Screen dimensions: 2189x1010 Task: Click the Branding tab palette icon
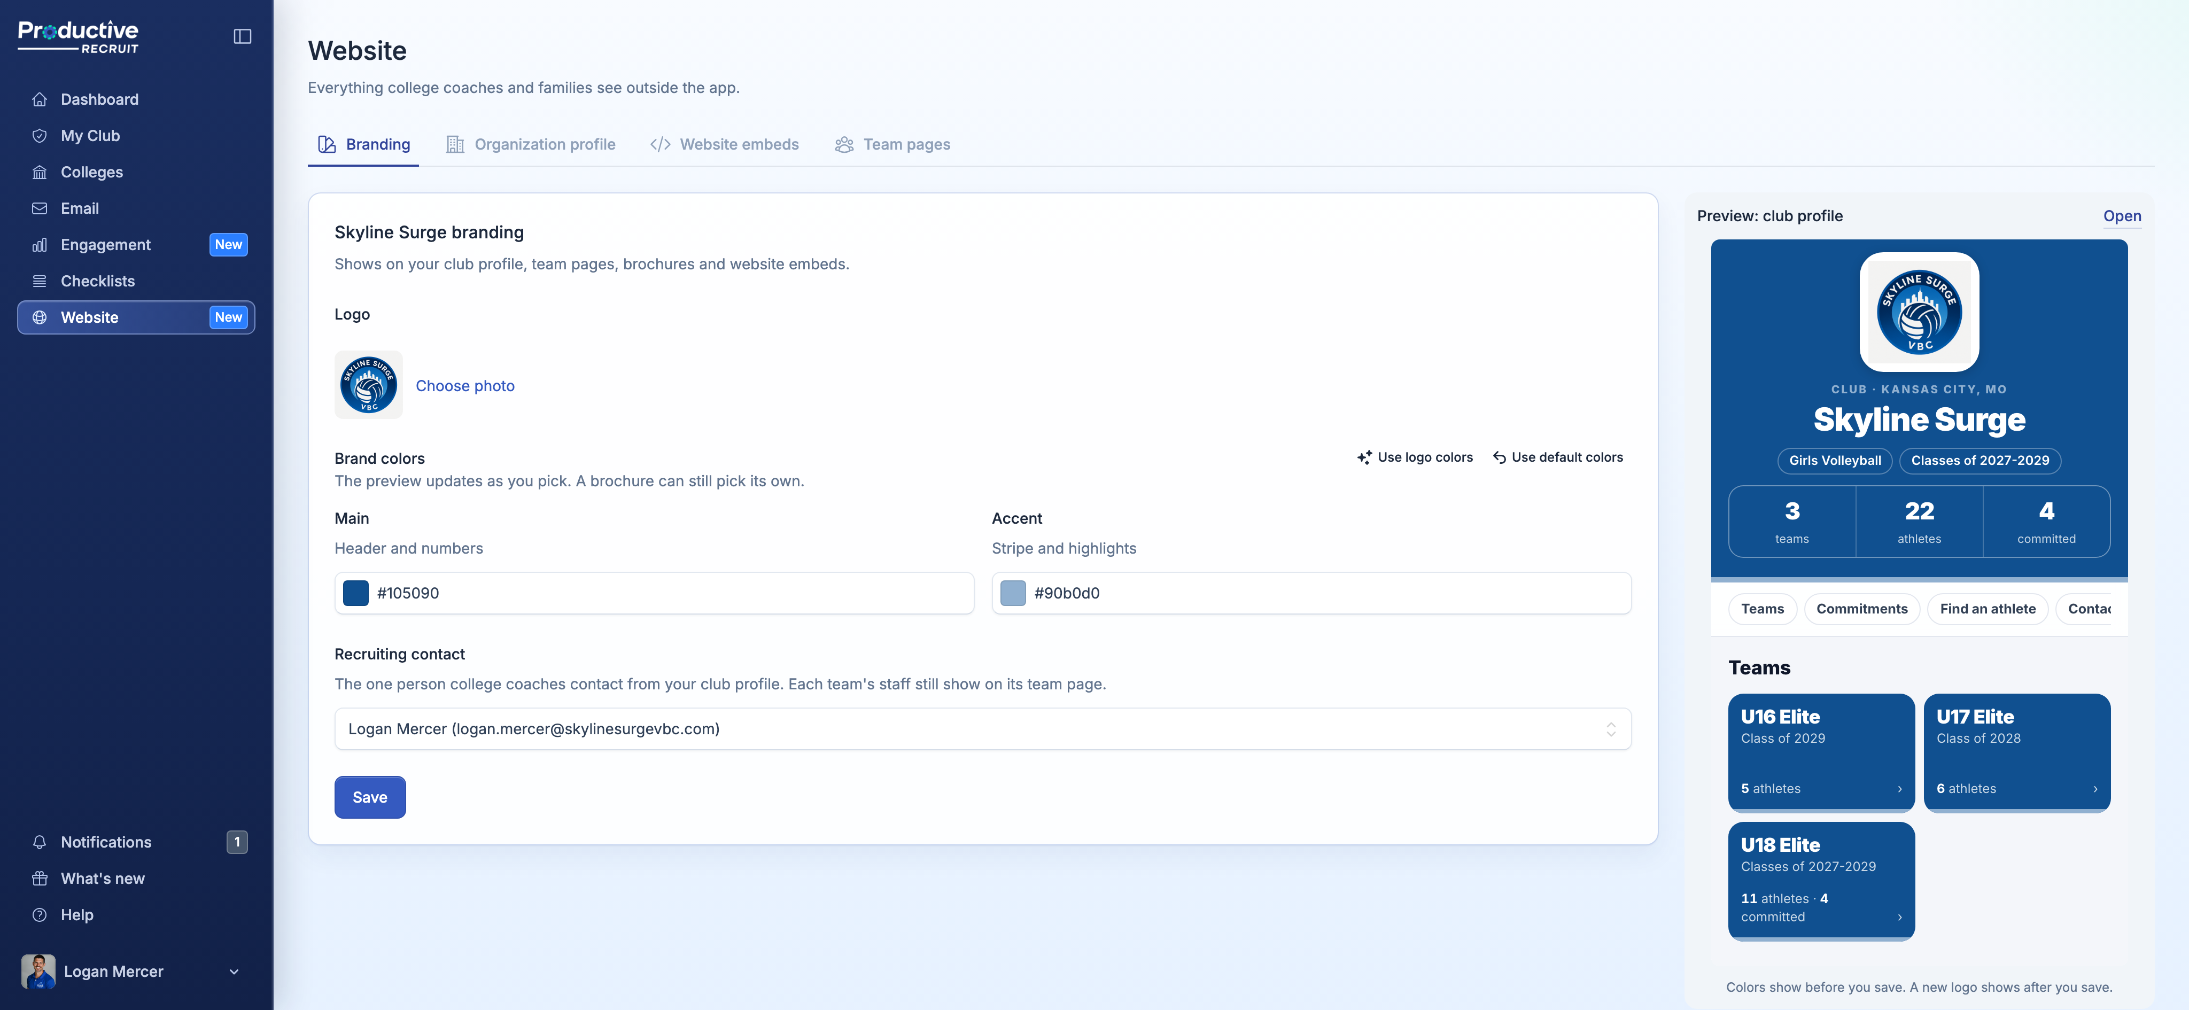coord(327,144)
